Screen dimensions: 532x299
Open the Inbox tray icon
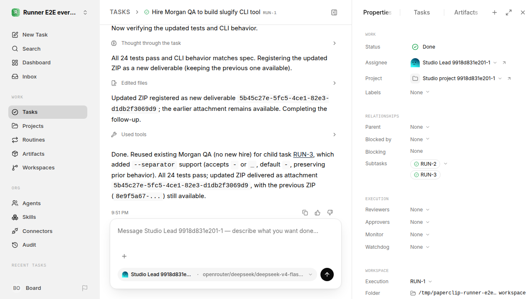(x=15, y=77)
